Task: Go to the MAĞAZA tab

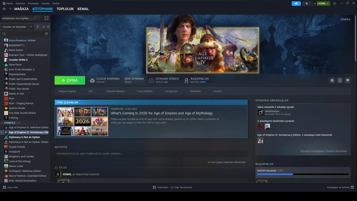Action: [21, 9]
